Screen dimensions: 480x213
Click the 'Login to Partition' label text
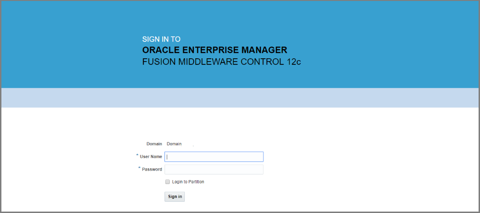[x=188, y=182]
